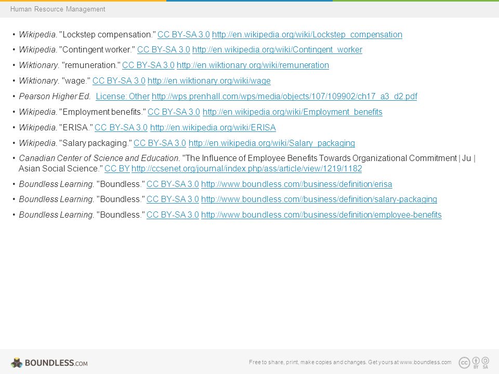Open the ccsenet.org journal article URL
Image resolution: width=499 pixels, height=374 pixels.
pyautogui.click(x=246, y=168)
